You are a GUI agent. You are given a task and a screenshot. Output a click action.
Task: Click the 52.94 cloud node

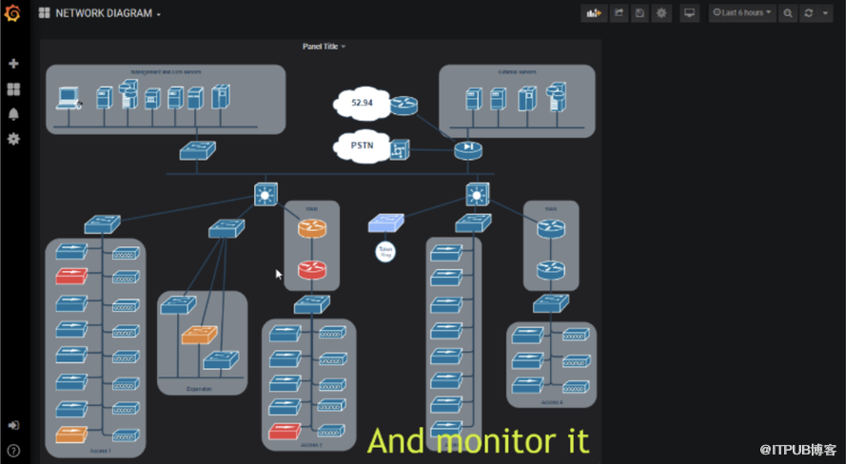coord(361,103)
